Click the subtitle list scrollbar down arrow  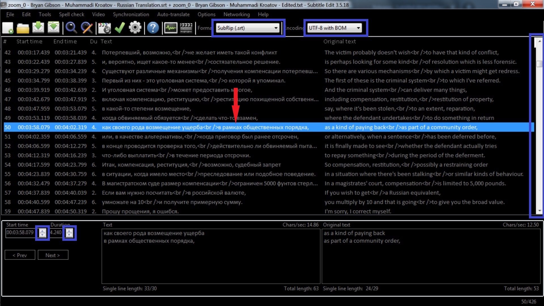tap(539, 211)
